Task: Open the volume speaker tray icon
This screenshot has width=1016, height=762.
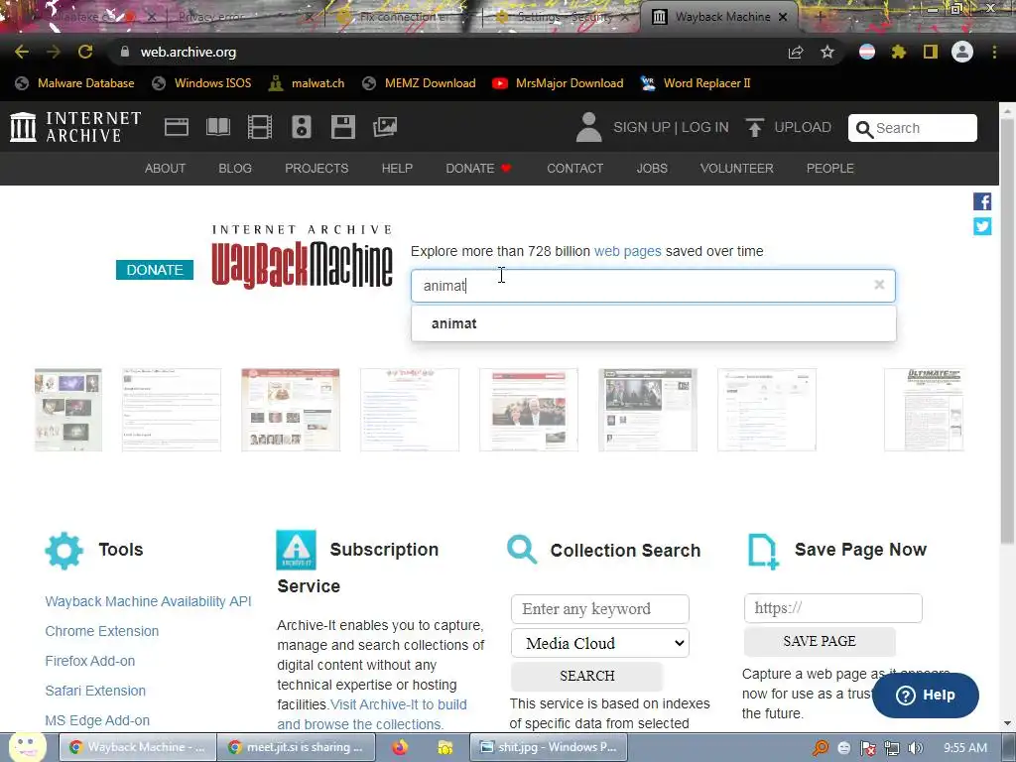Action: (916, 748)
